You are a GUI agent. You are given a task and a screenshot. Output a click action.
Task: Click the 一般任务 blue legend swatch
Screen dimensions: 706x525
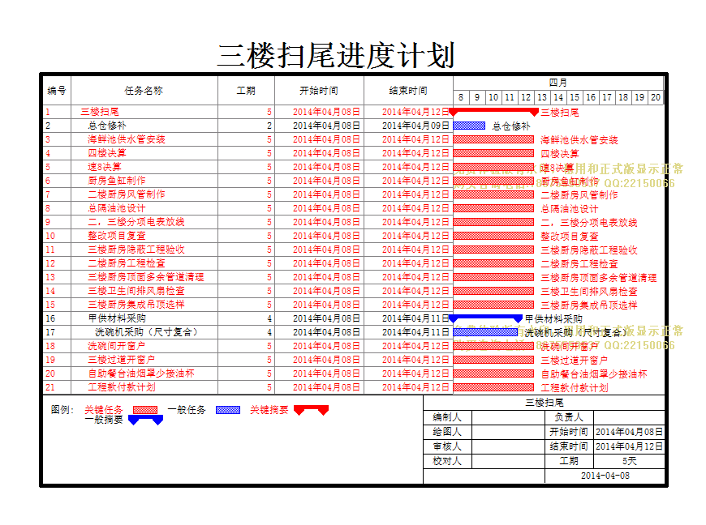click(228, 410)
